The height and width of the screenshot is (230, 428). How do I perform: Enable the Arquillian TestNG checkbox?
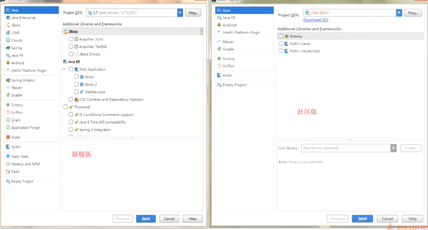pos(71,47)
